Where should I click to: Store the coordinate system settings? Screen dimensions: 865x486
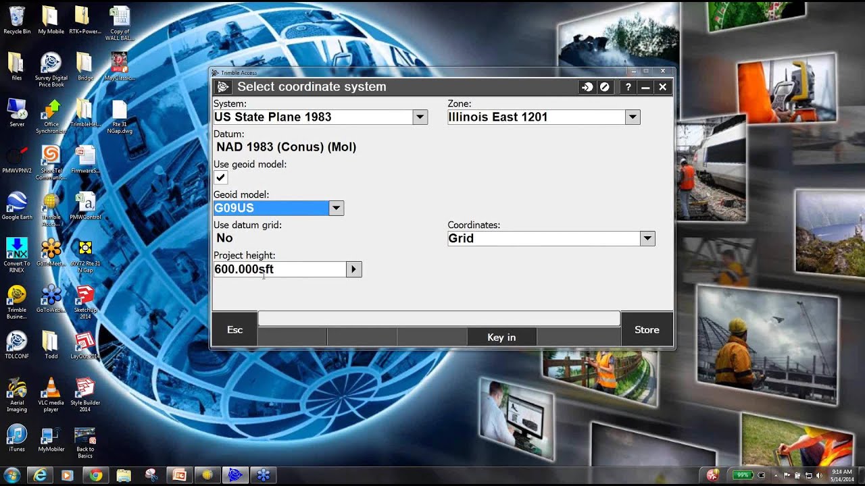click(647, 329)
